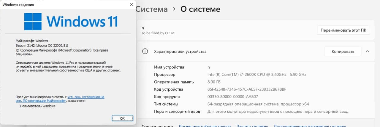Close the Windows: сведения dialog
The height and width of the screenshot is (127, 380).
point(132,4)
